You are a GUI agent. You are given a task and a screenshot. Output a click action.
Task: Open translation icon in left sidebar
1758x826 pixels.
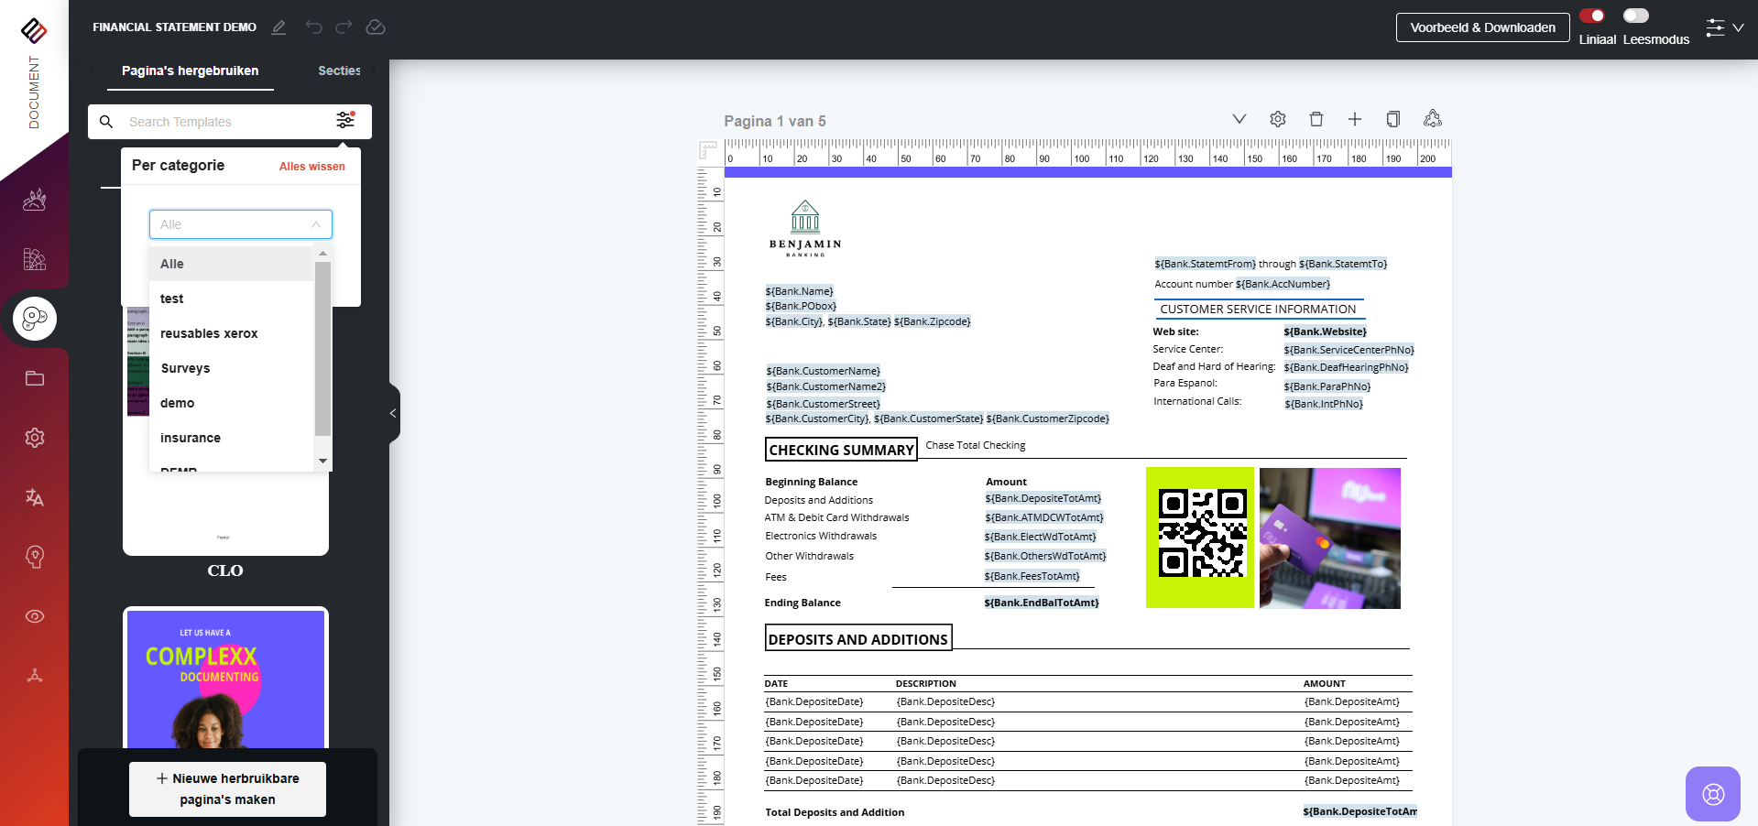click(35, 497)
